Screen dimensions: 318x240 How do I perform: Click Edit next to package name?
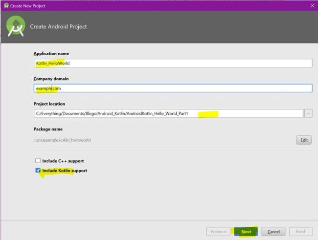click(x=304, y=140)
